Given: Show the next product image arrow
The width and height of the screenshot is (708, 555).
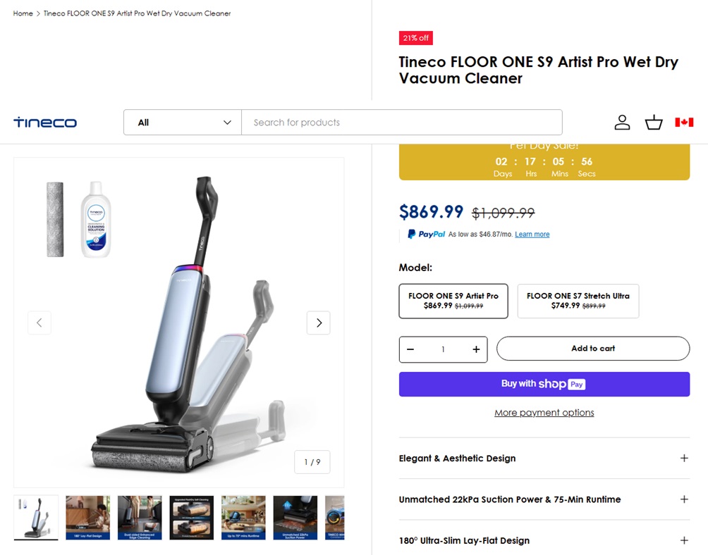Looking at the screenshot, I should pyautogui.click(x=318, y=323).
